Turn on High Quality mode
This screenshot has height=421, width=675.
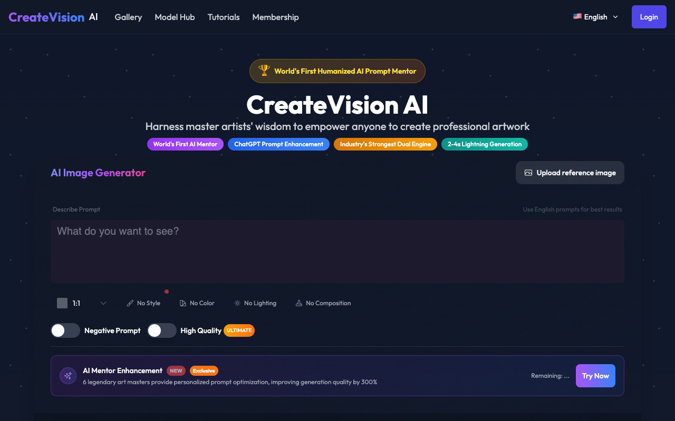pos(162,330)
